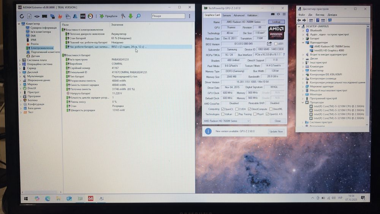Click the AIDA64 icon in the taskbar

coord(90,198)
